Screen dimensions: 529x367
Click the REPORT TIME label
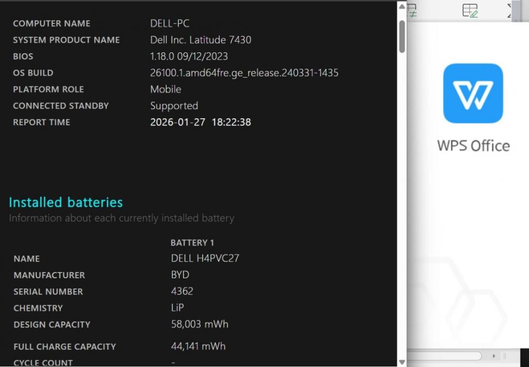(41, 123)
